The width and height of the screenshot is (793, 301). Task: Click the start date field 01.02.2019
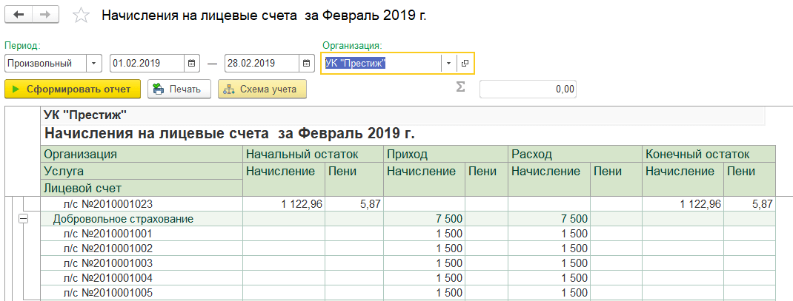coord(147,64)
